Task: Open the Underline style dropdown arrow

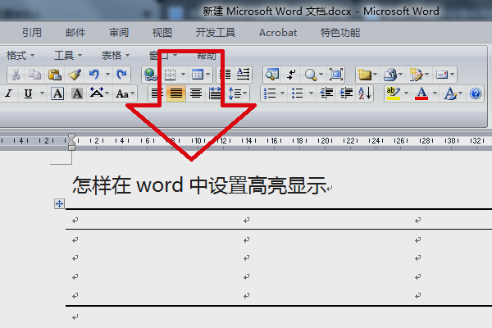Action: [x=42, y=93]
